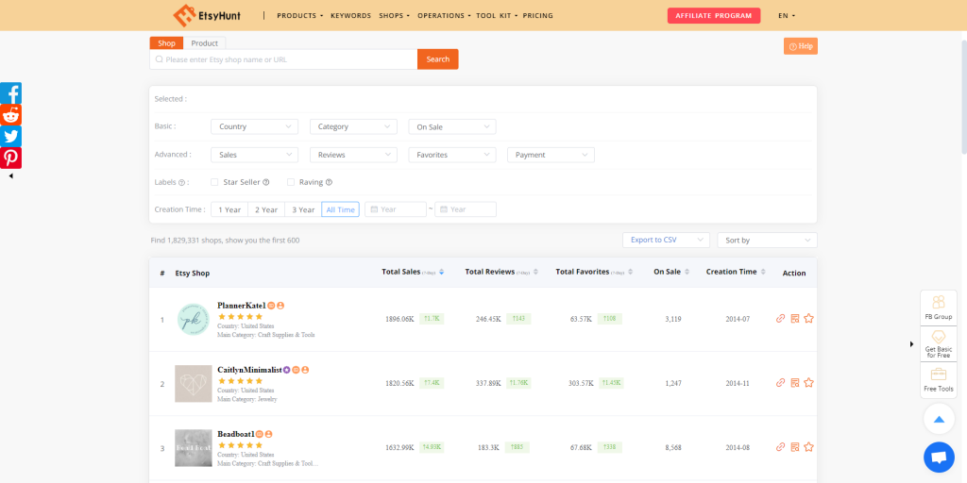
Task: Enable the Star Seller checkbox
Action: pos(214,182)
